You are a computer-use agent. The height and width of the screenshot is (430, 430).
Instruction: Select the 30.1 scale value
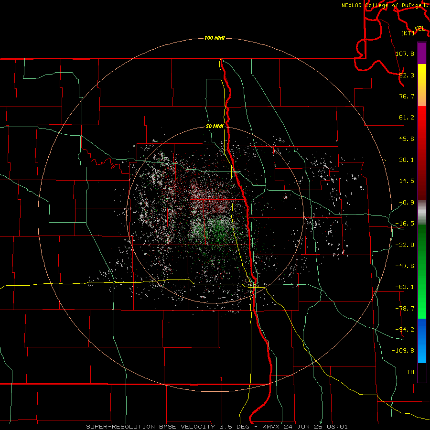coord(407,160)
